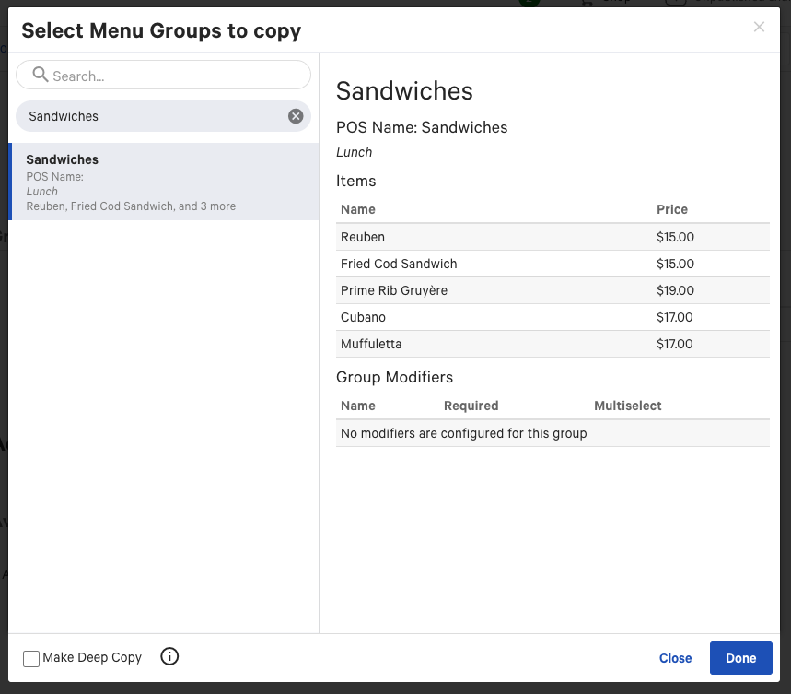Viewport: 791px width, 694px height.
Task: Click the Sandwiches filter chip label
Action: (x=64, y=116)
